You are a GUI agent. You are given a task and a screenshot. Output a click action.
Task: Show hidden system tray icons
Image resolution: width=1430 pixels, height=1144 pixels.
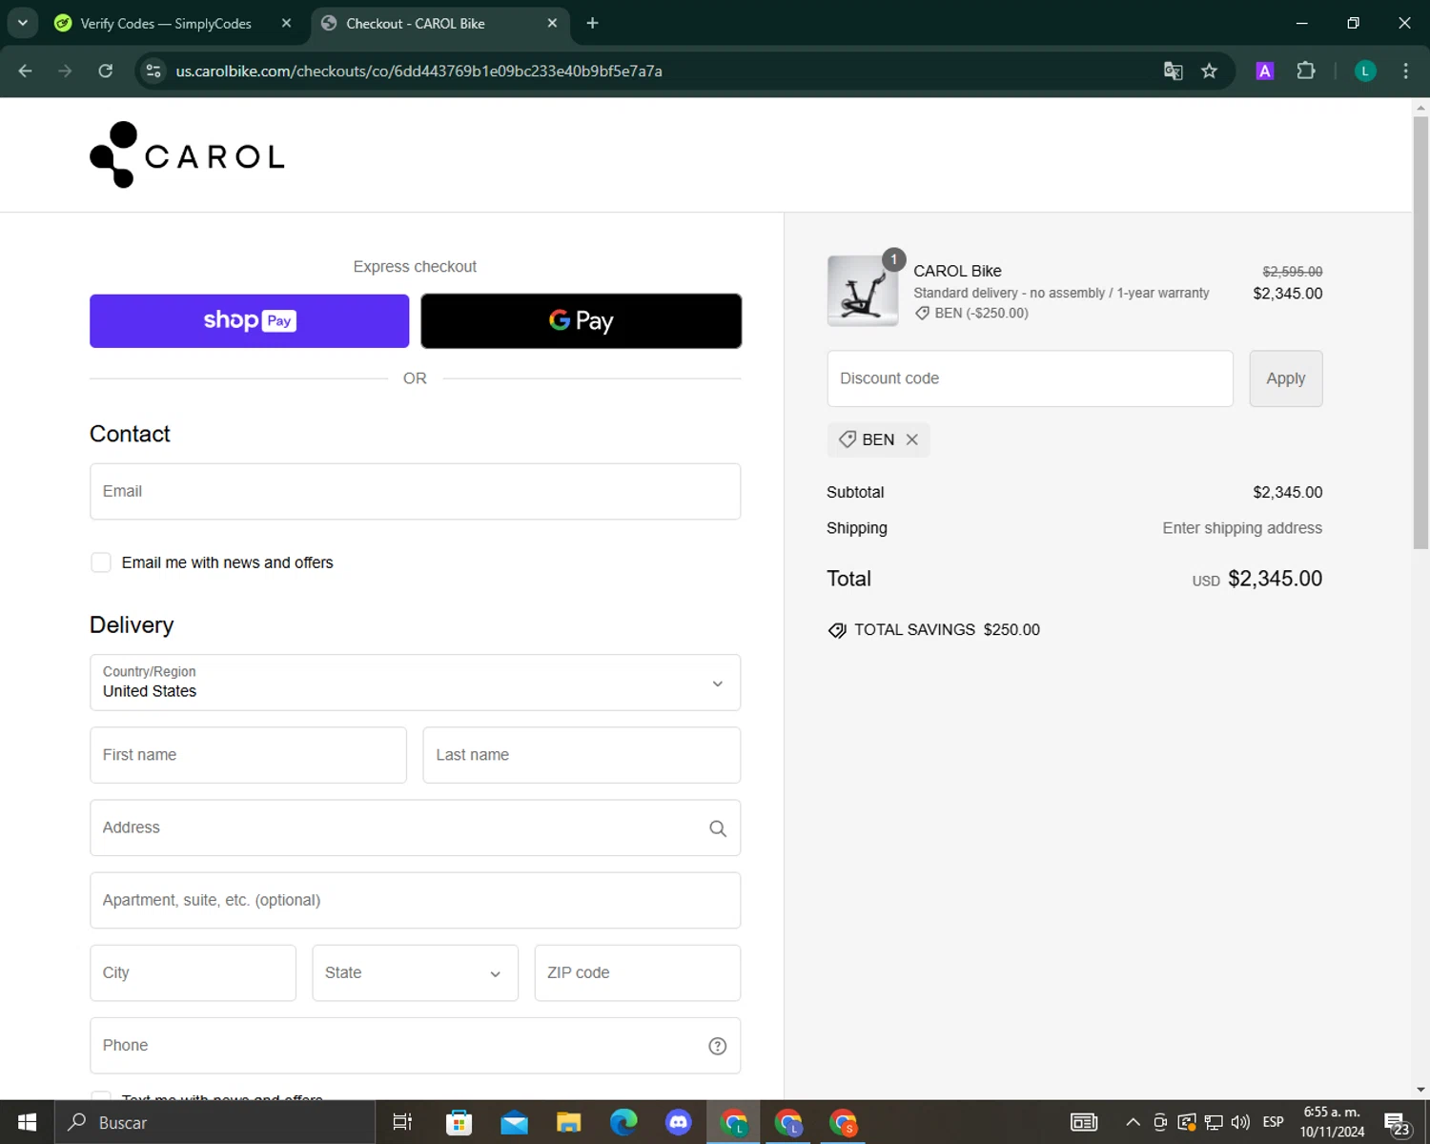1133,1122
